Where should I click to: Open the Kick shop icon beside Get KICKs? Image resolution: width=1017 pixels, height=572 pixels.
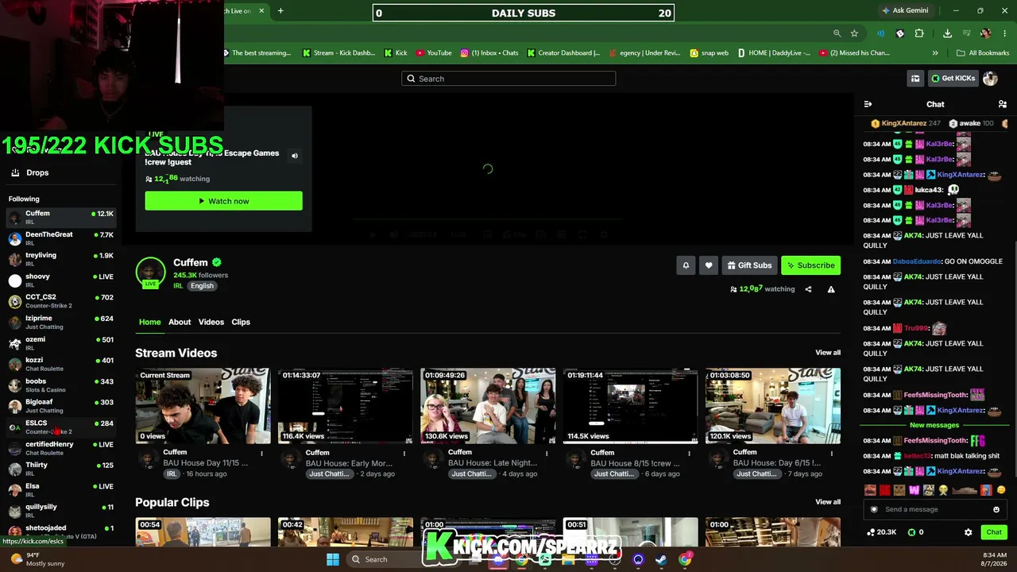915,78
